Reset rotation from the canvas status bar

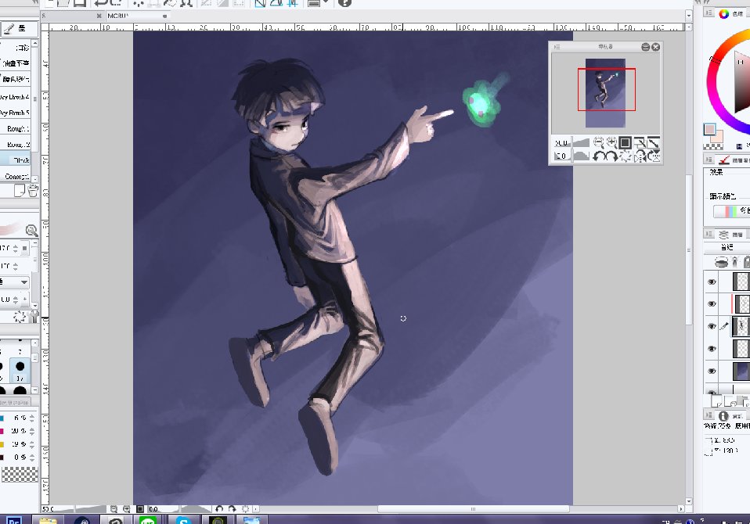coord(245,509)
